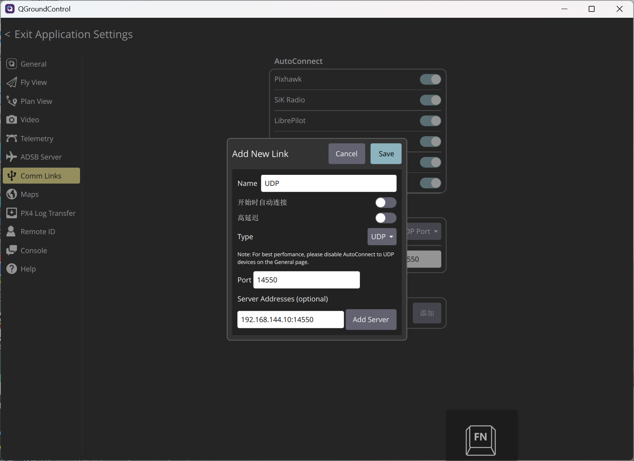Click Exit Application Settings link
The width and height of the screenshot is (634, 461).
point(69,34)
